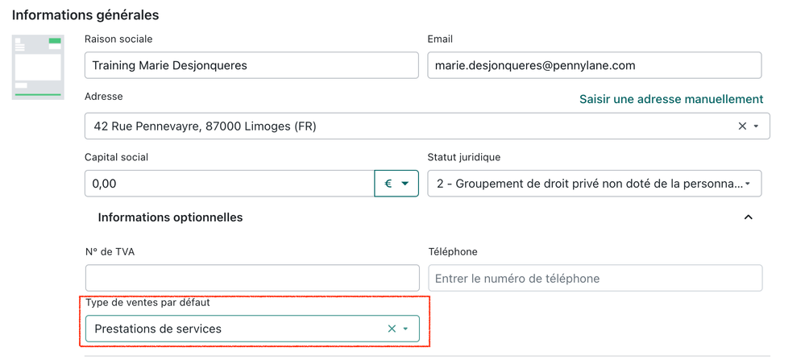The height and width of the screenshot is (360, 805).
Task: Click the Saisir une adresse manuellement link
Action: click(x=670, y=99)
